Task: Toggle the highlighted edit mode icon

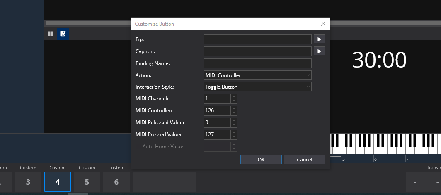Action: [x=63, y=34]
